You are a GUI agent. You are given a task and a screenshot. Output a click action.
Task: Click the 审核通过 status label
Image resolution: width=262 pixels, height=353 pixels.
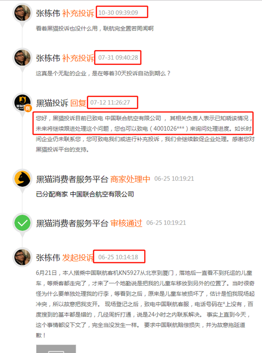tap(126, 223)
